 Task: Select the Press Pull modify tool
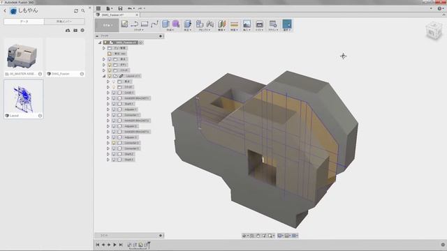coord(187,24)
